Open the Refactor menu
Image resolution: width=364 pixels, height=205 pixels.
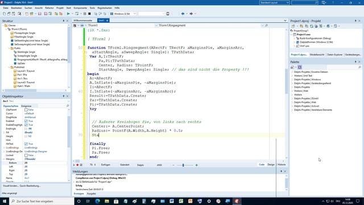[49, 8]
